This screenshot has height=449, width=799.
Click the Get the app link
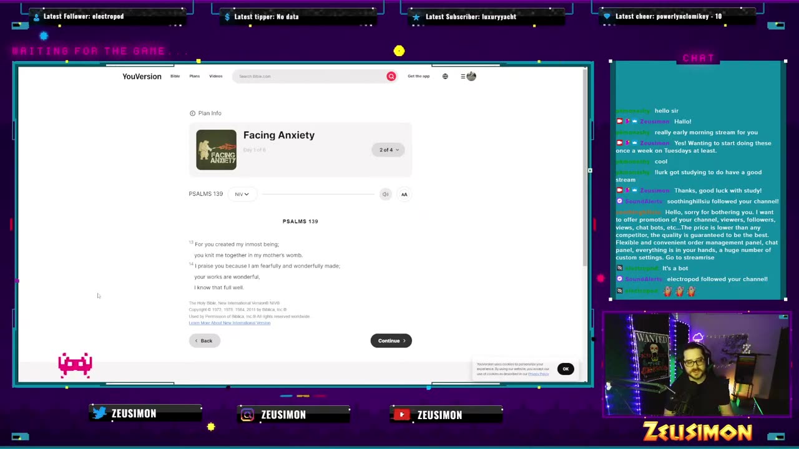[418, 76]
